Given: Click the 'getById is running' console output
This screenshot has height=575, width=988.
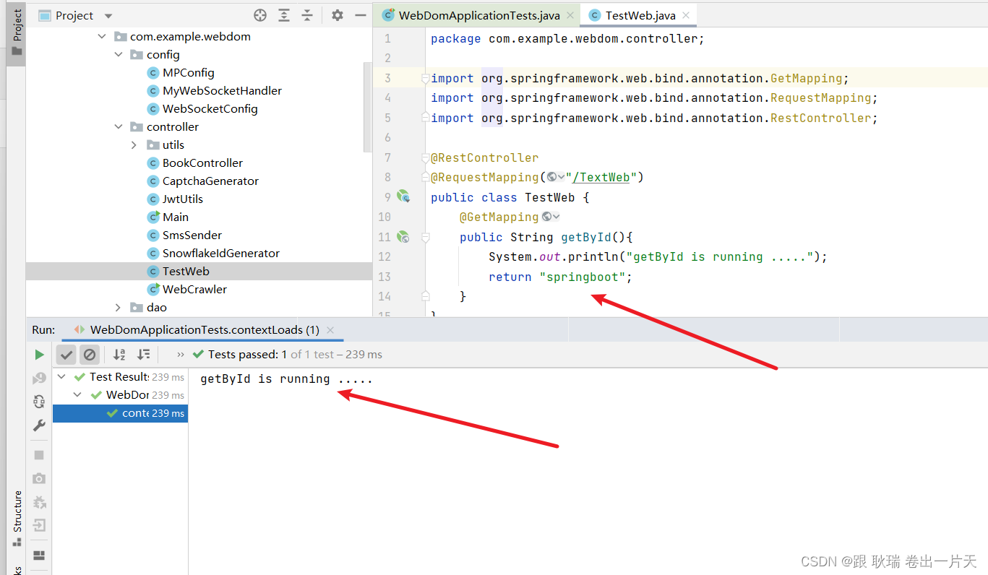Looking at the screenshot, I should tap(287, 379).
